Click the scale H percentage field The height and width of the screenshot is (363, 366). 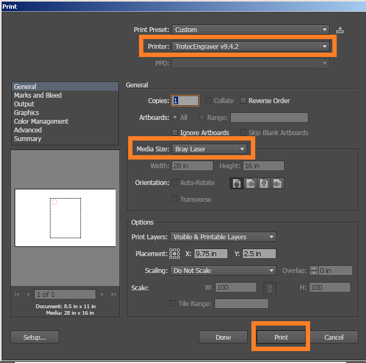(330, 288)
